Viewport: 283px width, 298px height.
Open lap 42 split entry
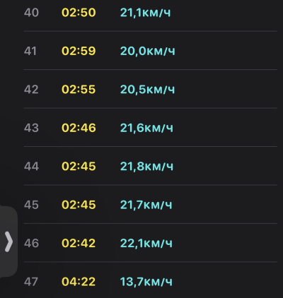click(x=150, y=89)
